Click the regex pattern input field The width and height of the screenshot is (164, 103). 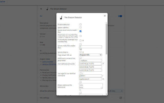tap(90, 76)
